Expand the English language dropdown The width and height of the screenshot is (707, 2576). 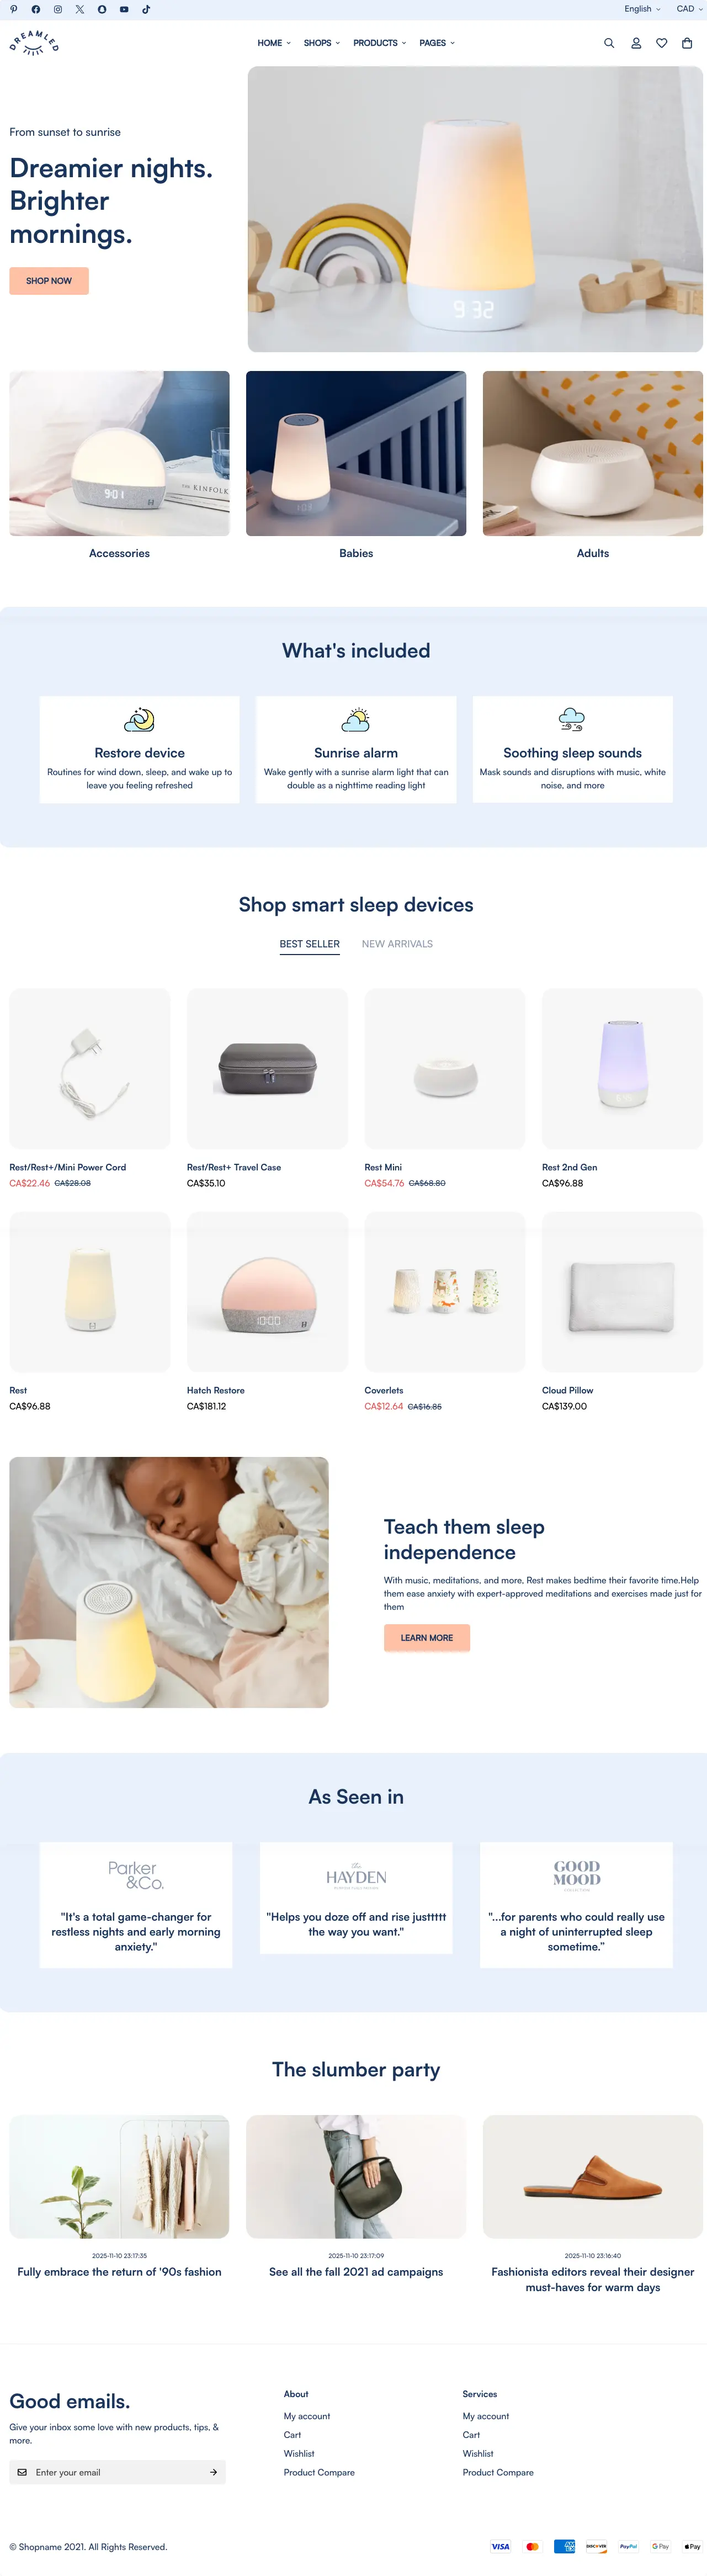coord(642,9)
